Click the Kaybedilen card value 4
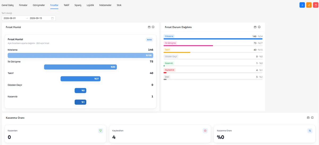This screenshot has height=145, width=319. (x=114, y=137)
